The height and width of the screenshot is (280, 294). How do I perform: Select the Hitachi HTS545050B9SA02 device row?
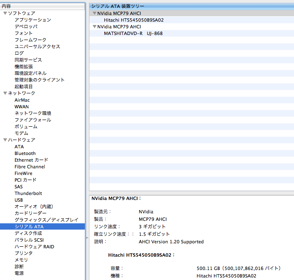[x=192, y=20]
